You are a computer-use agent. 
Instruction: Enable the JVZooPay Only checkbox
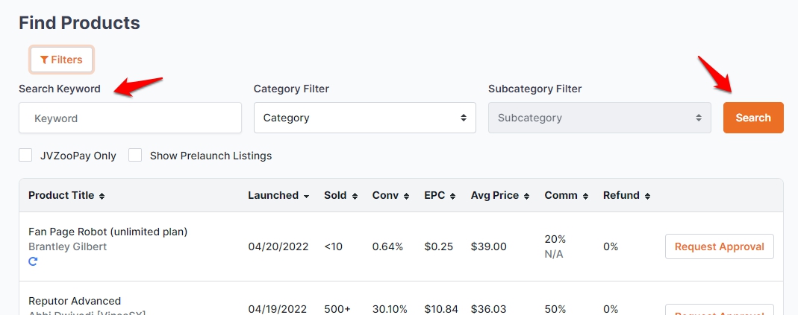[x=25, y=156]
